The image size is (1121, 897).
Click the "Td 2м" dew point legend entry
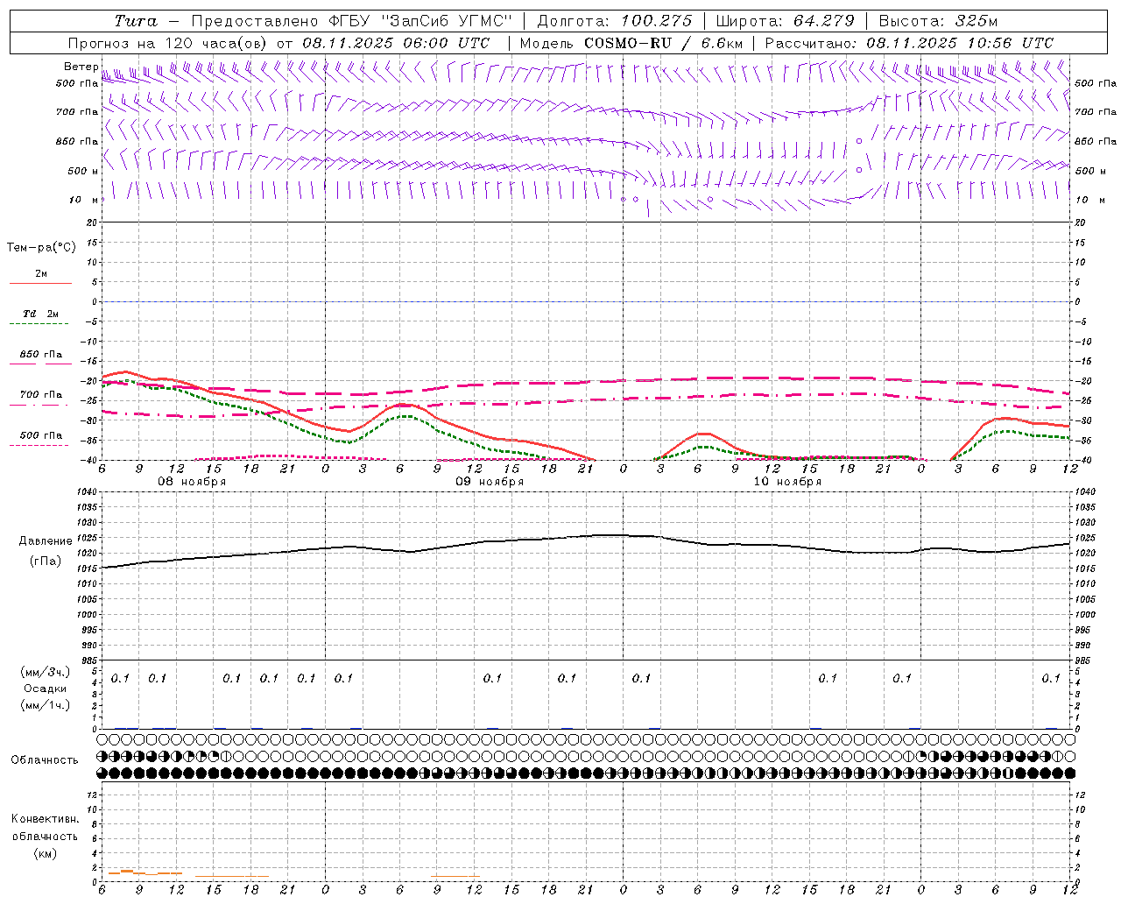(x=40, y=314)
